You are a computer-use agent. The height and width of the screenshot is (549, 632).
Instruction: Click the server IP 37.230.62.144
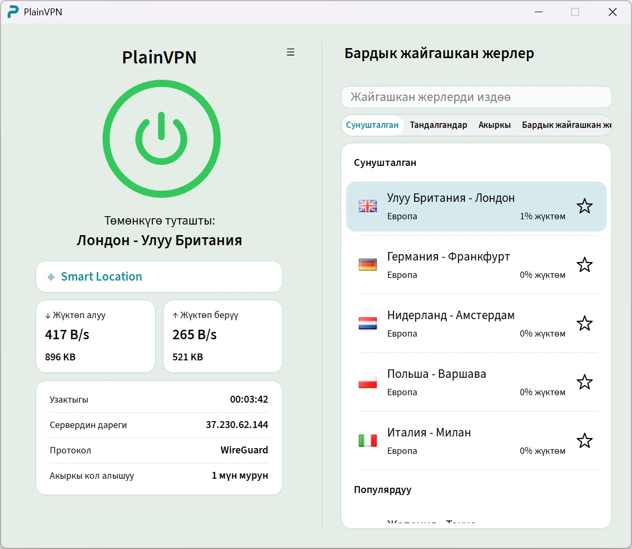tap(236, 424)
